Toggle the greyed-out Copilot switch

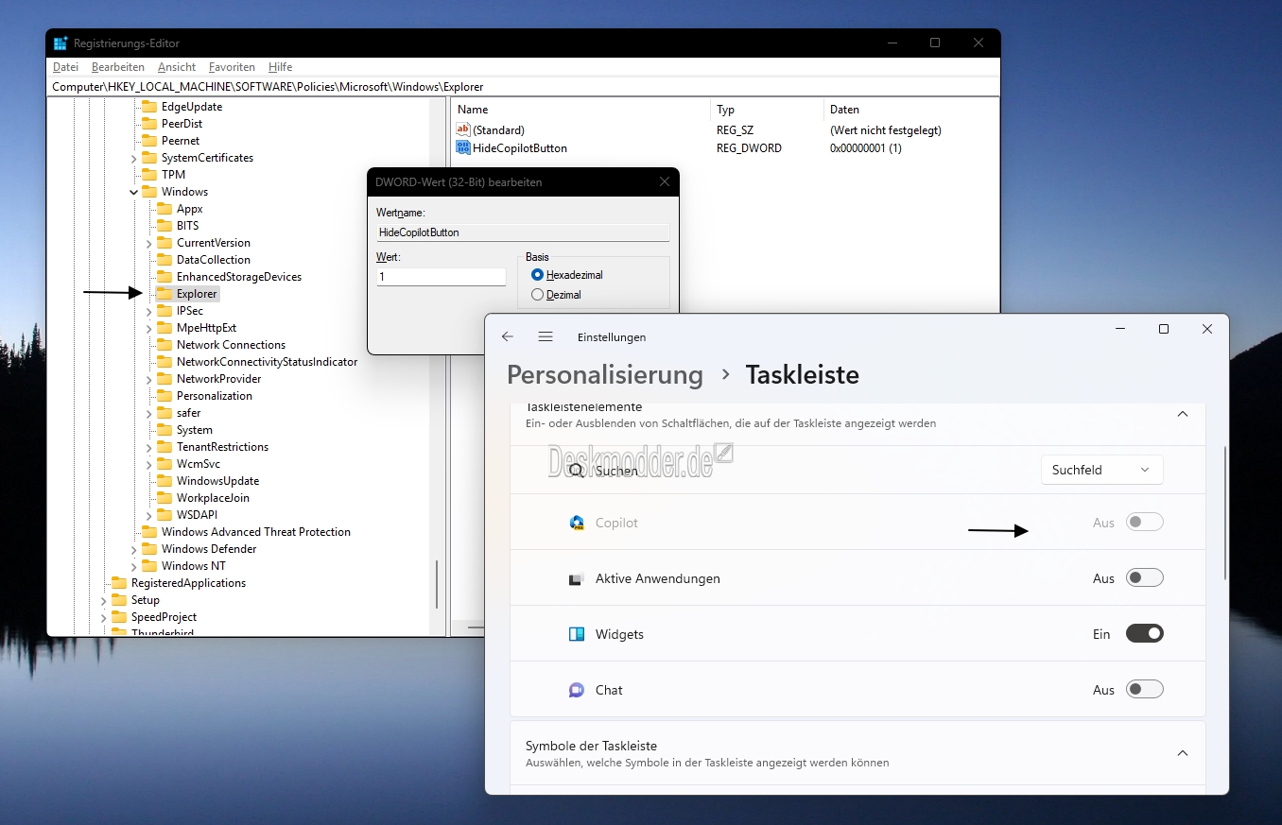coord(1144,523)
